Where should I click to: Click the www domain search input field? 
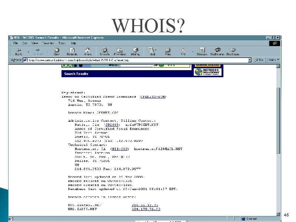pyautogui.click(x=136, y=65)
